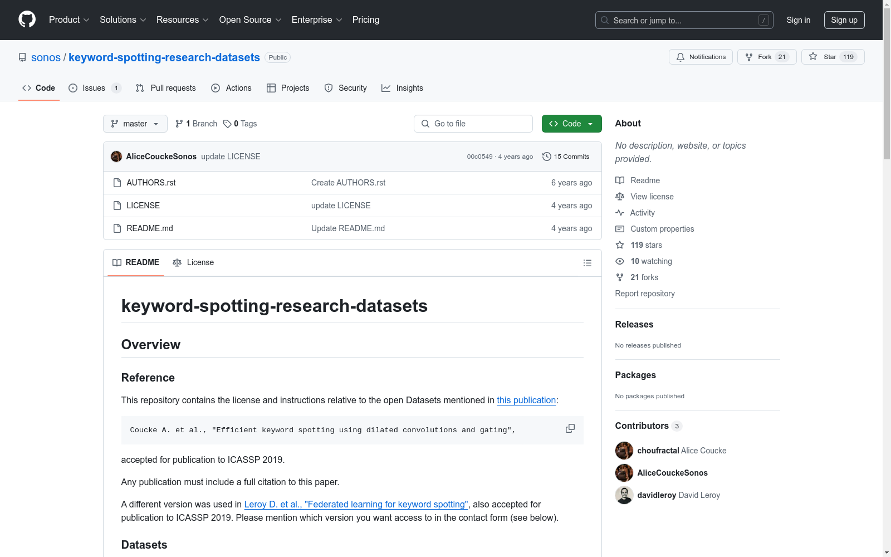Open 'update LICENSE' commit message in LICENSE row
Image resolution: width=891 pixels, height=557 pixels.
point(341,206)
